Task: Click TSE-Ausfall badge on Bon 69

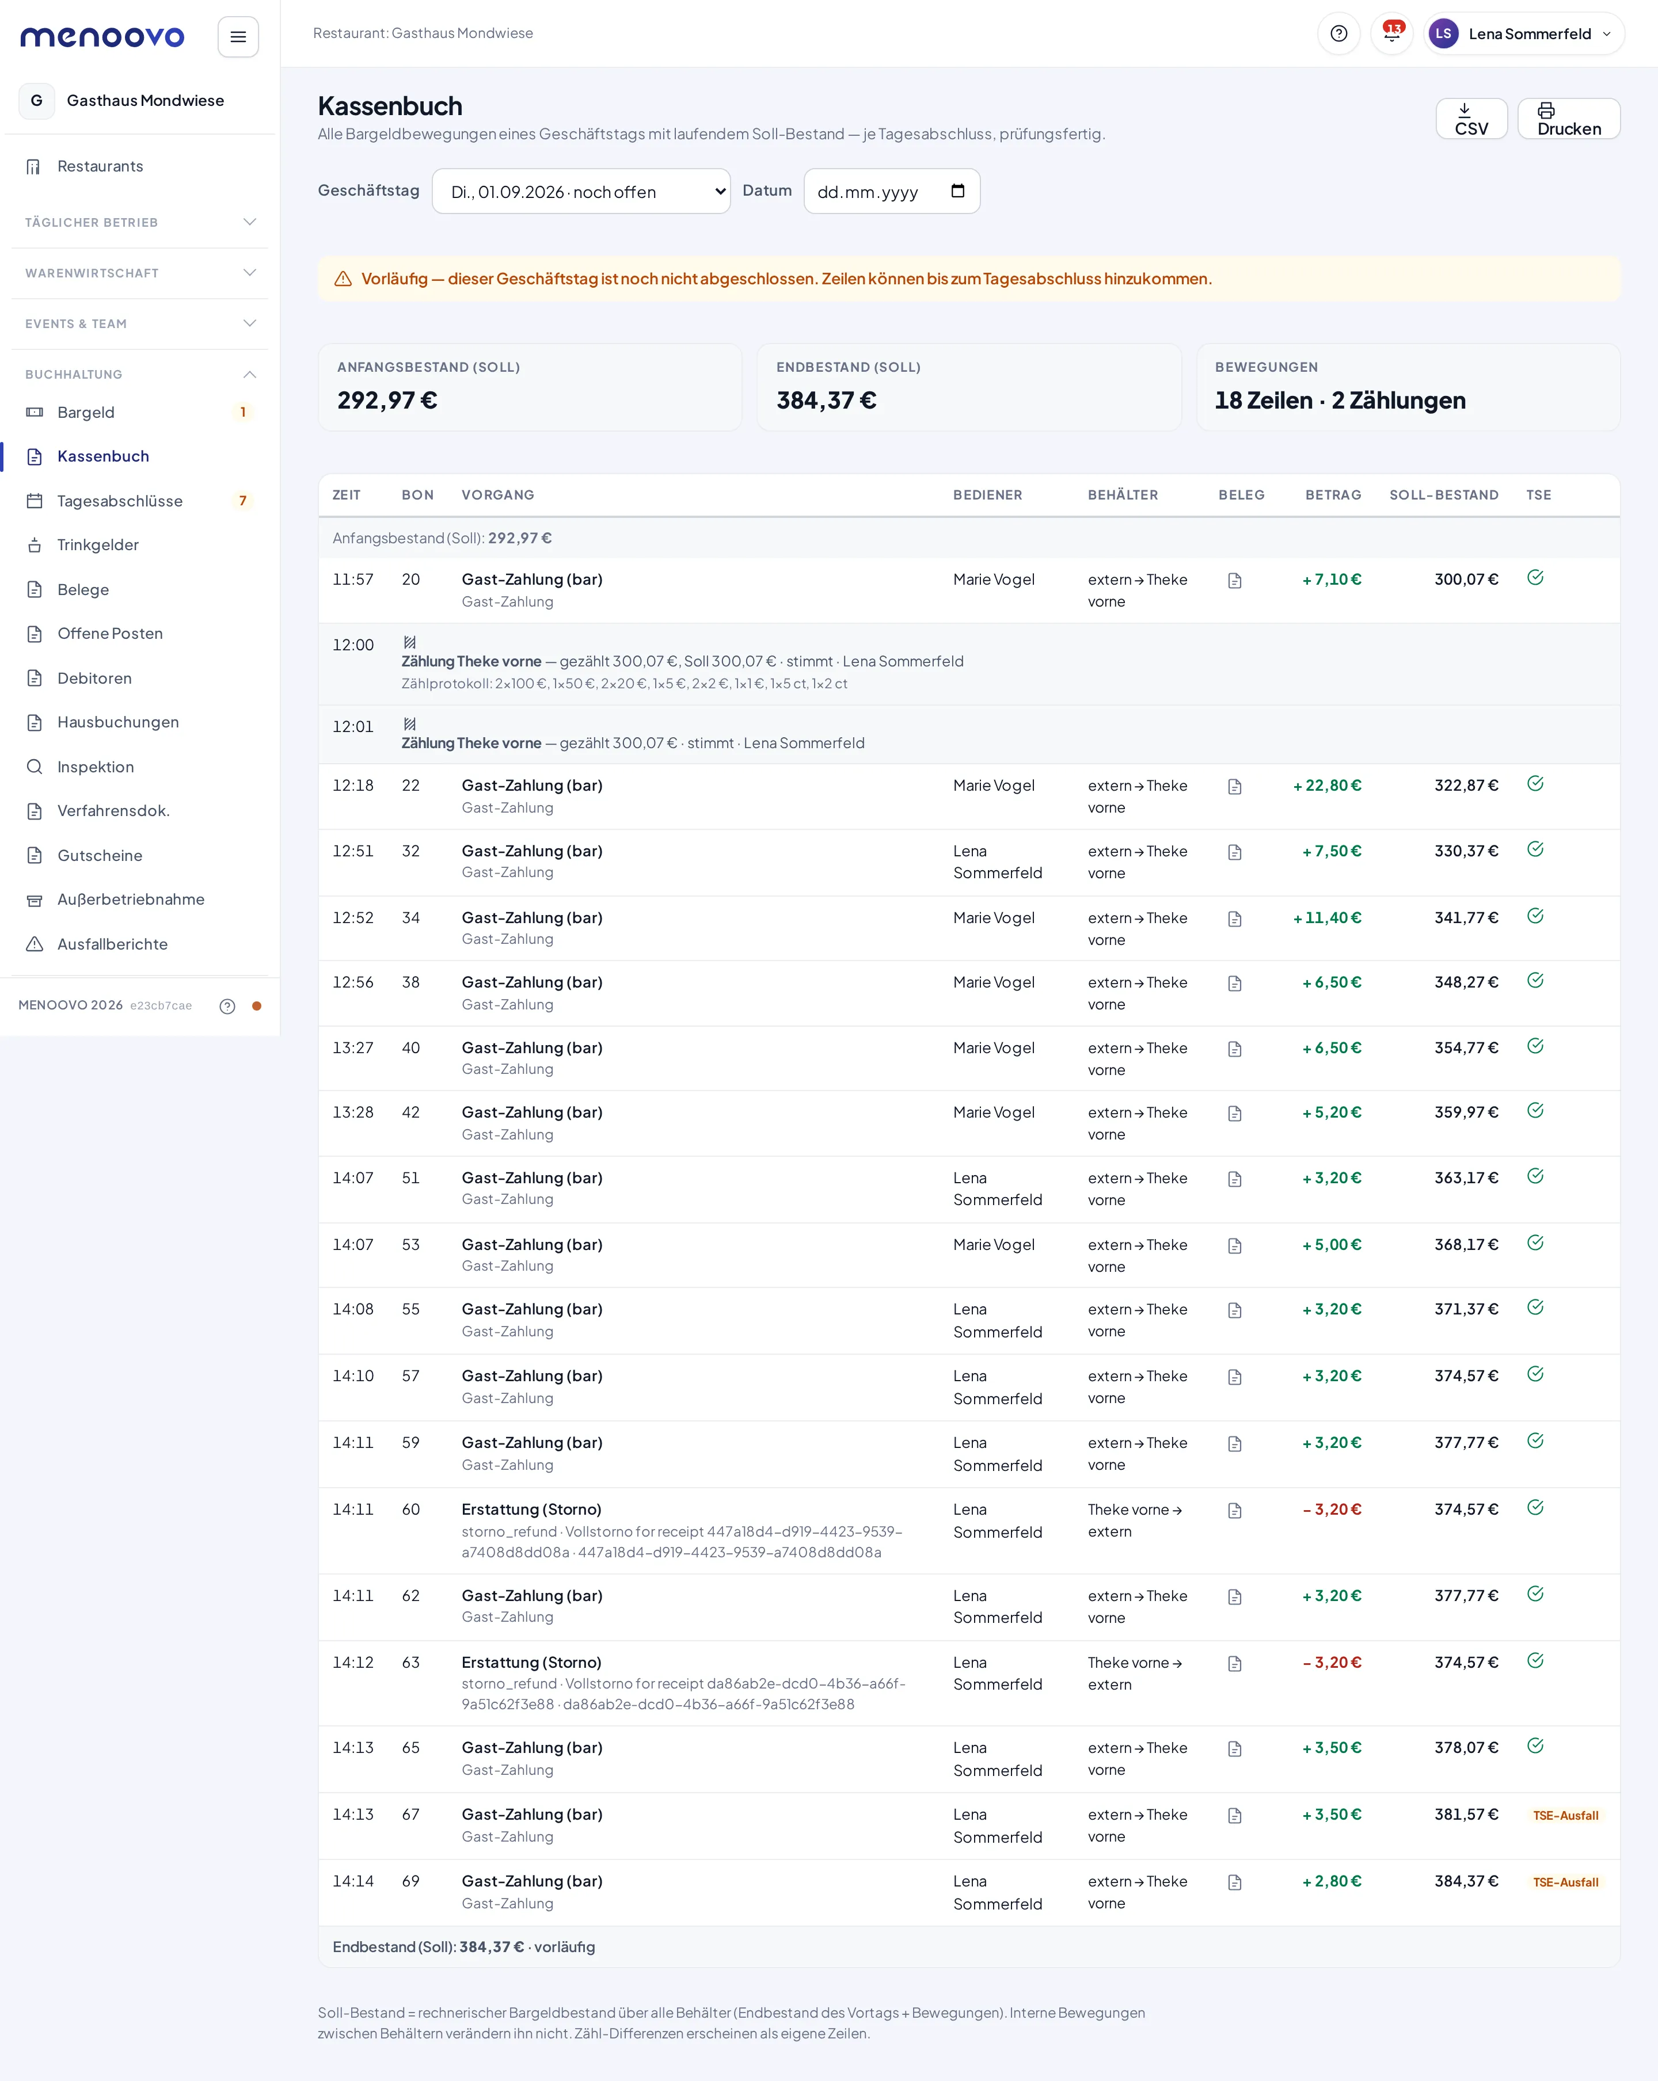Action: 1565,1882
